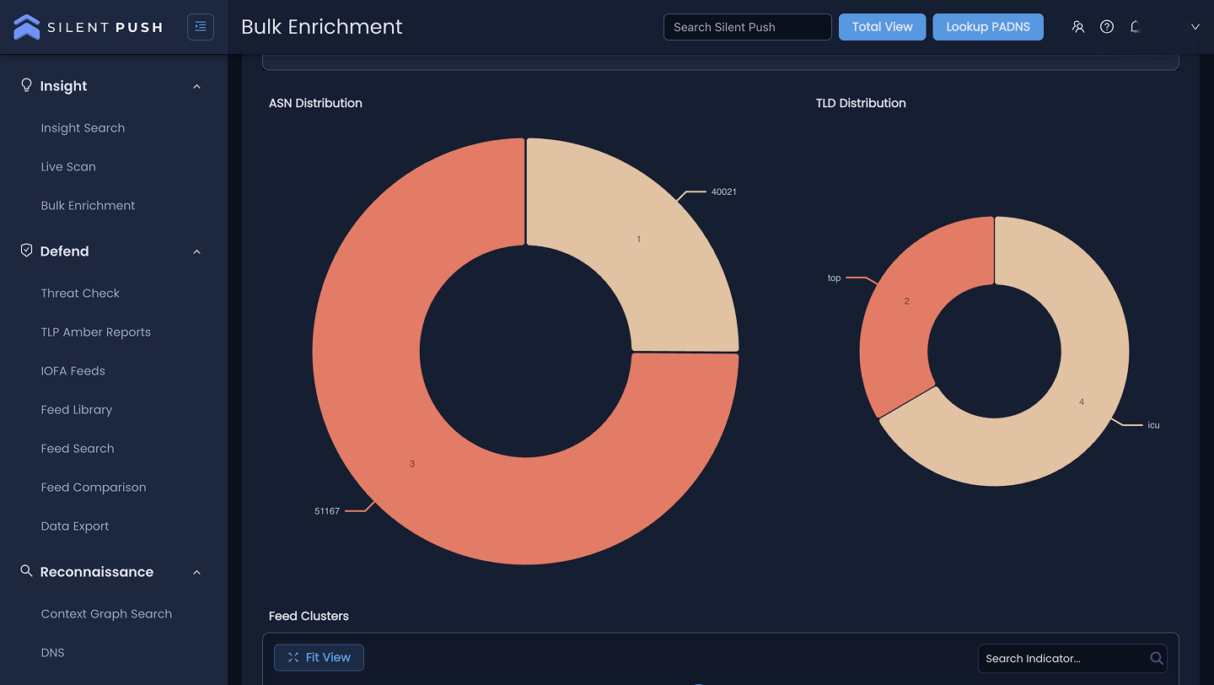Open the help question mark icon
The image size is (1214, 685).
coord(1107,27)
